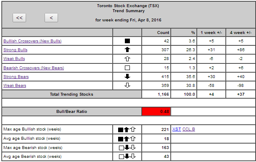
Task: Click the Total Trending Stocks label
Action: coord(71,94)
